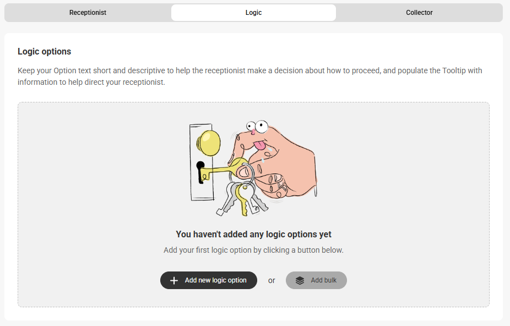Switch to the Receptionist tab
This screenshot has width=510, height=326.
[88, 13]
